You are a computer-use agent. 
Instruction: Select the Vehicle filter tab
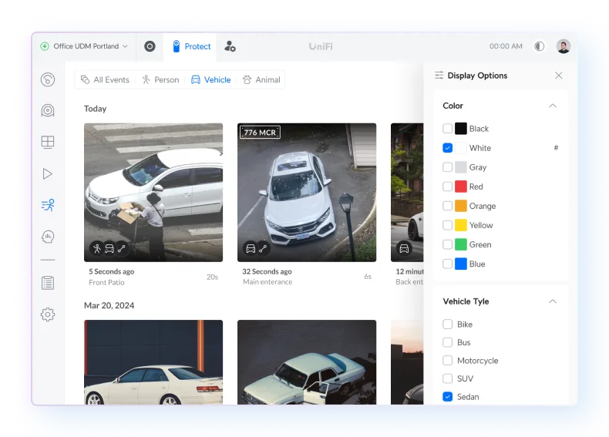pos(211,79)
